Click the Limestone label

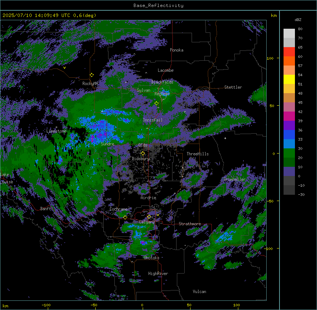pyautogui.click(x=56, y=131)
